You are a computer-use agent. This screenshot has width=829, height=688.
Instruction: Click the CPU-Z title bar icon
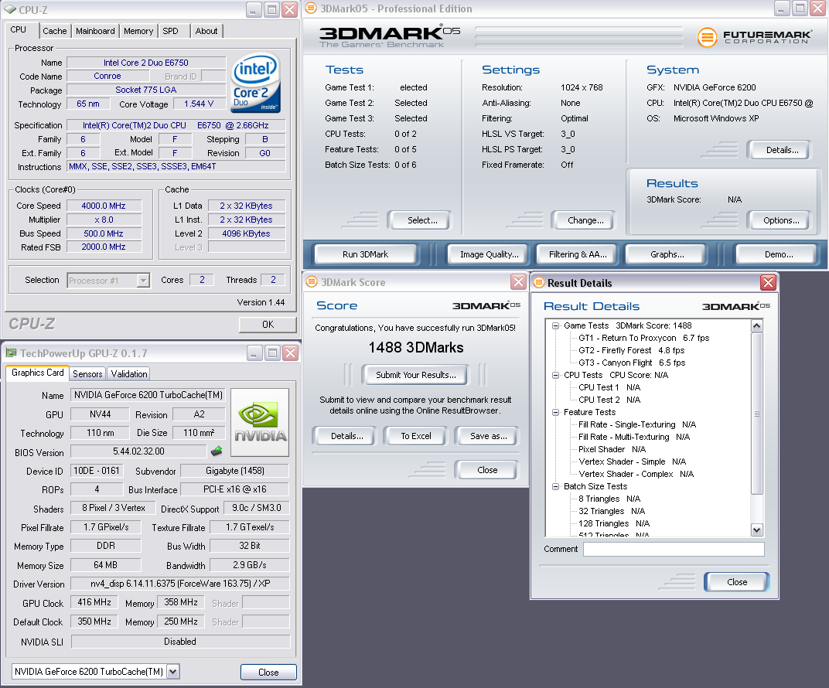9,9
